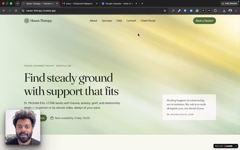Open the Grammarly extension icon

[x=197, y=11]
